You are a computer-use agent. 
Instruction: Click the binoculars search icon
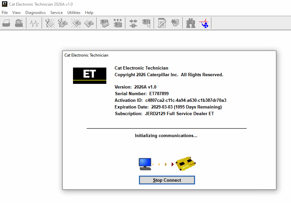point(191,23)
